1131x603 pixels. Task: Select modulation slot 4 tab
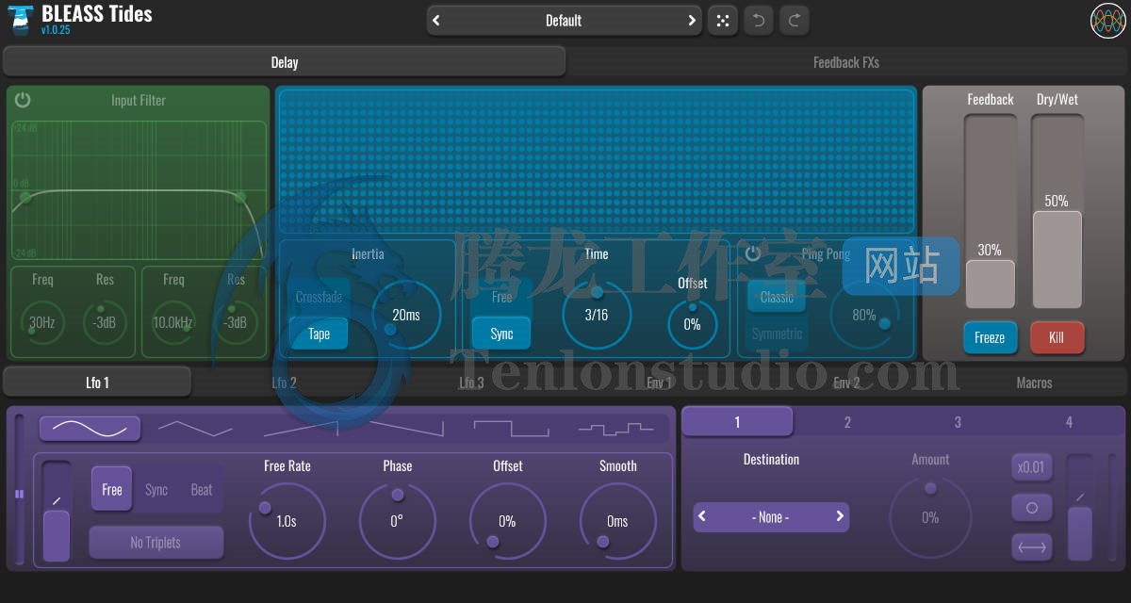click(x=1069, y=422)
